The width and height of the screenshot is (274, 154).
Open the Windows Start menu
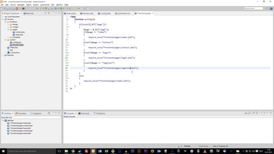click(3, 151)
